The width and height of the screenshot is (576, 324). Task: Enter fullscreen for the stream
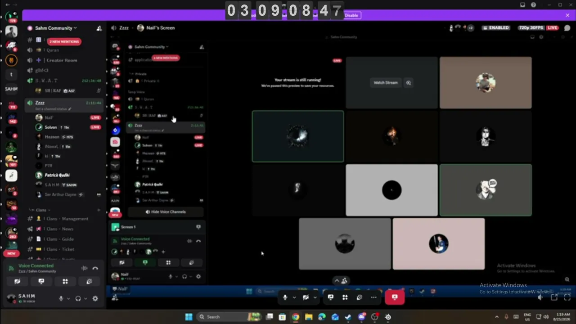click(567, 297)
